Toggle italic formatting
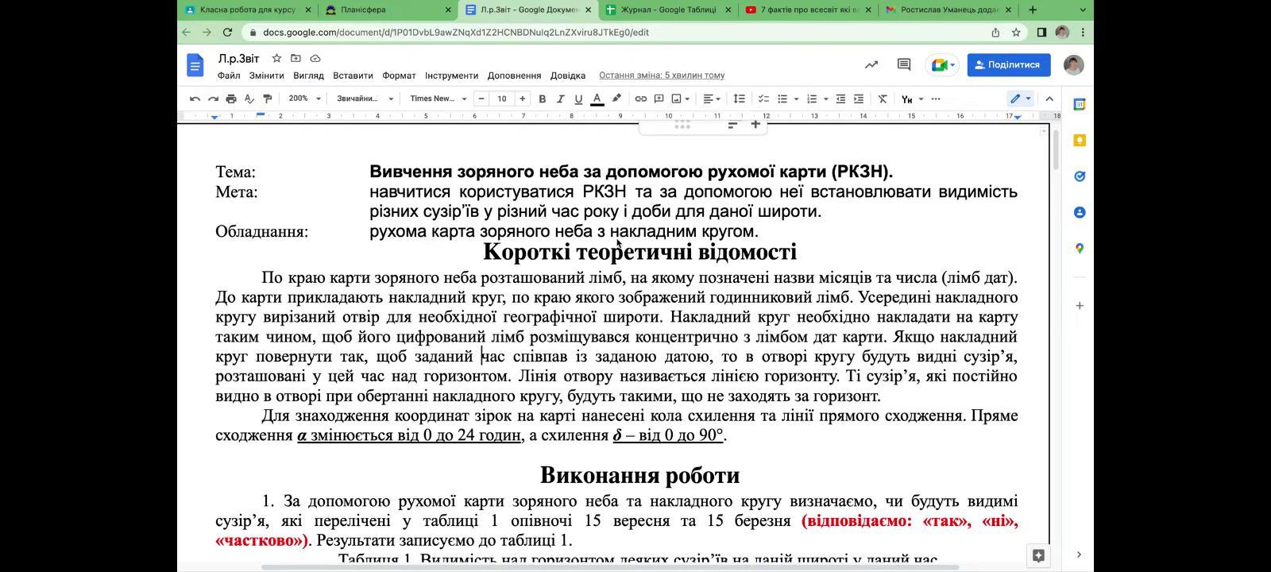The height and width of the screenshot is (572, 1271). tap(560, 99)
